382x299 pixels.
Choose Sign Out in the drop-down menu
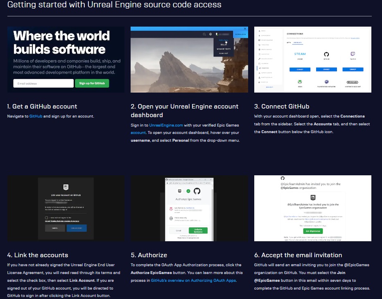coord(224,53)
